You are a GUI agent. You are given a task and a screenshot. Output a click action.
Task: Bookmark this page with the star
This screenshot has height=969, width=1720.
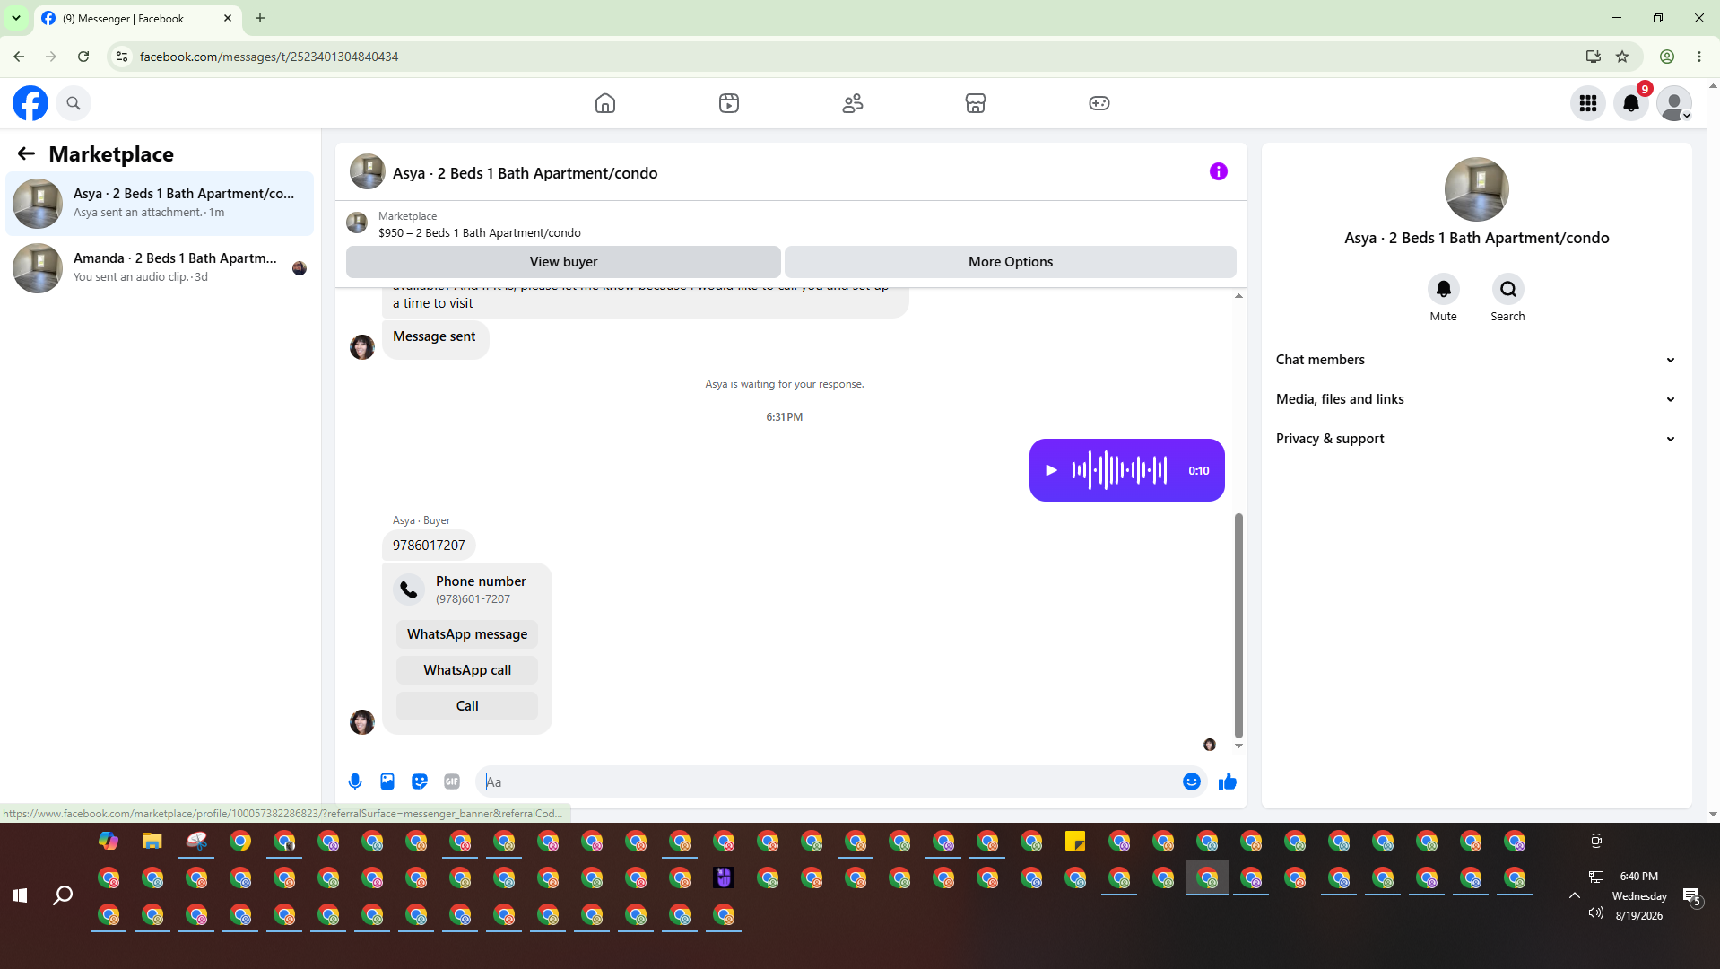click(1622, 57)
